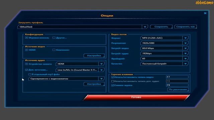Viewport: 214px width, 120px height.
Task: Open the Формат MP4 (H.264+AAC) dropdown
Action: [185, 38]
